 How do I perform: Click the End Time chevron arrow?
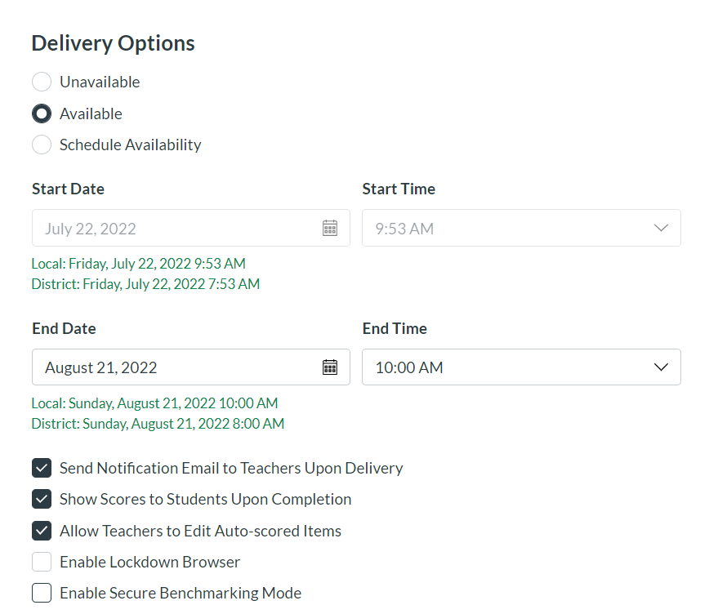pos(661,367)
